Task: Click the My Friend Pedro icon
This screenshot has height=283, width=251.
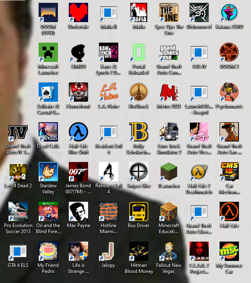Action: point(48,251)
